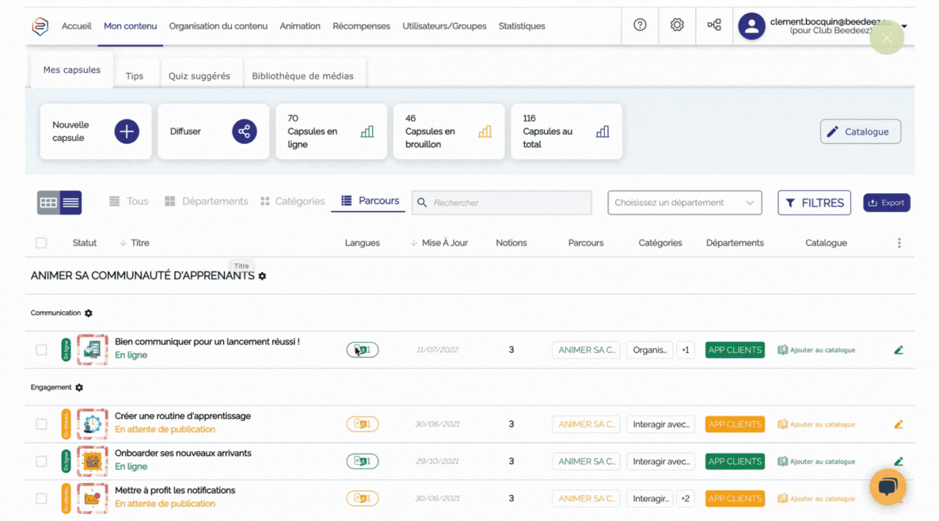Sort by the Mise À Jour column
The height and width of the screenshot is (521, 939).
click(x=441, y=243)
